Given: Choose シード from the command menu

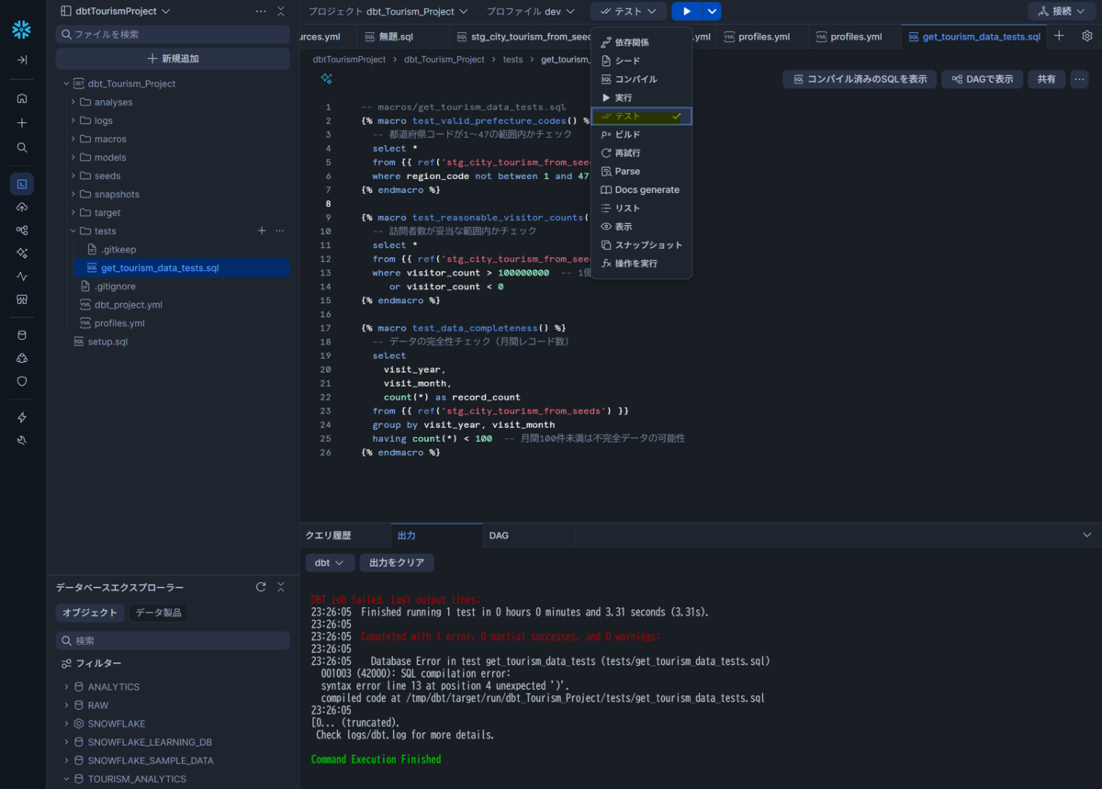Looking at the screenshot, I should [641, 61].
